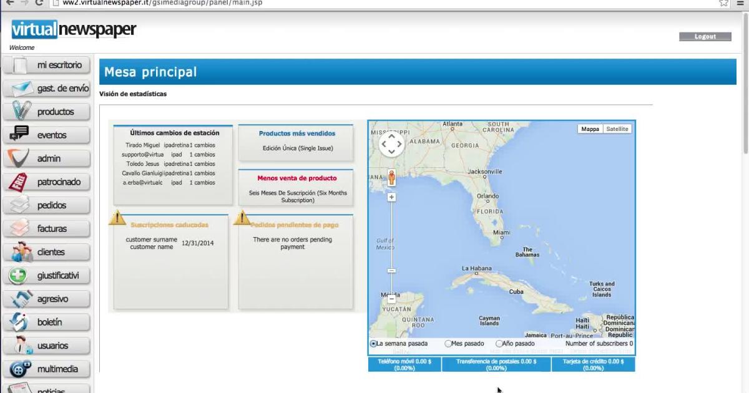
Task: Open the pedidos menu item
Action: (x=51, y=205)
